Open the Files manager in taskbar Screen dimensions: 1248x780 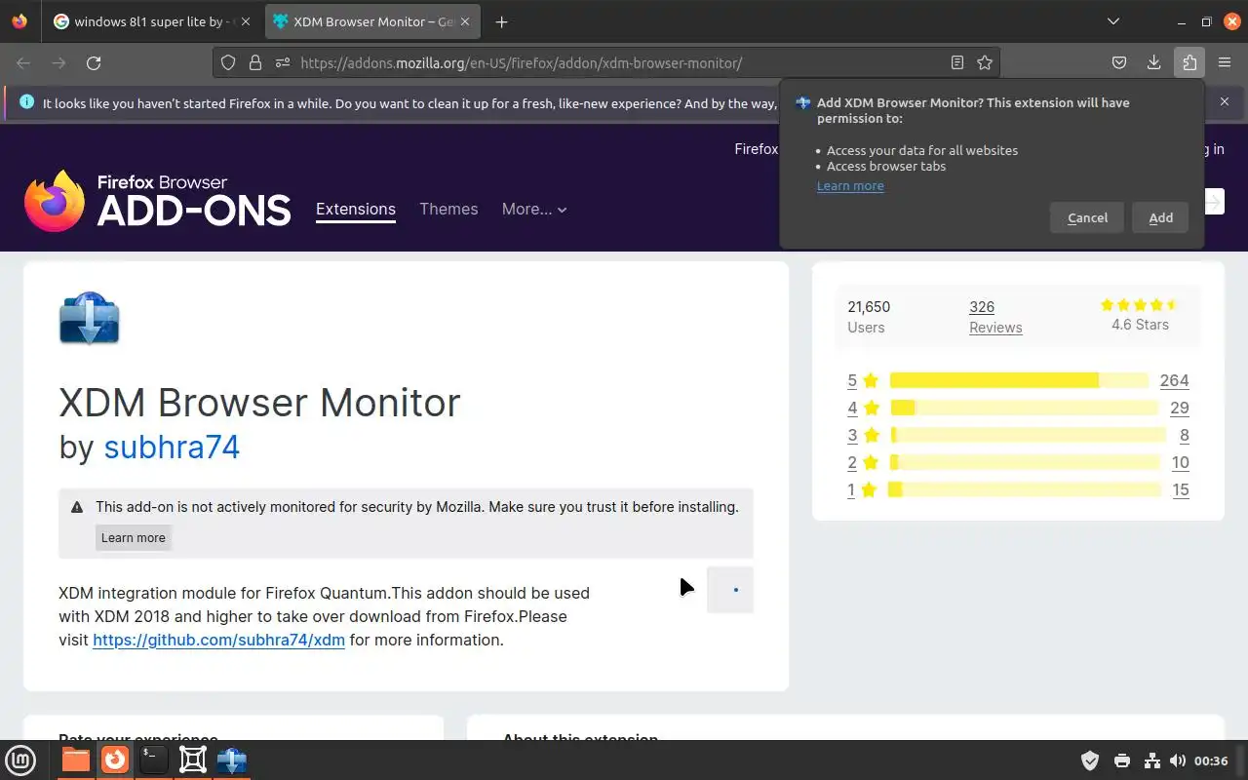click(x=75, y=760)
